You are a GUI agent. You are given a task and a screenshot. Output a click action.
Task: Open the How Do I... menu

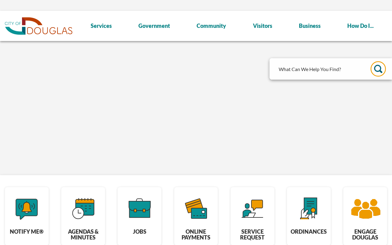tap(360, 26)
